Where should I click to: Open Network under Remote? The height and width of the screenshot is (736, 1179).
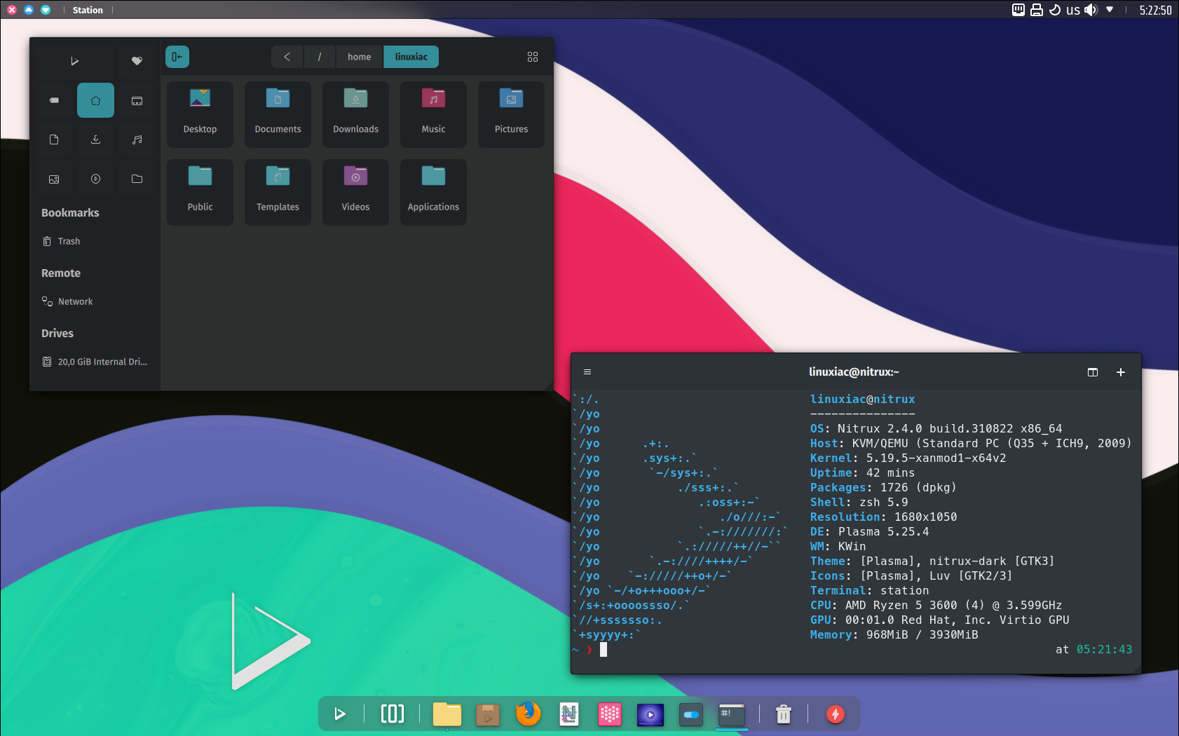click(95, 301)
